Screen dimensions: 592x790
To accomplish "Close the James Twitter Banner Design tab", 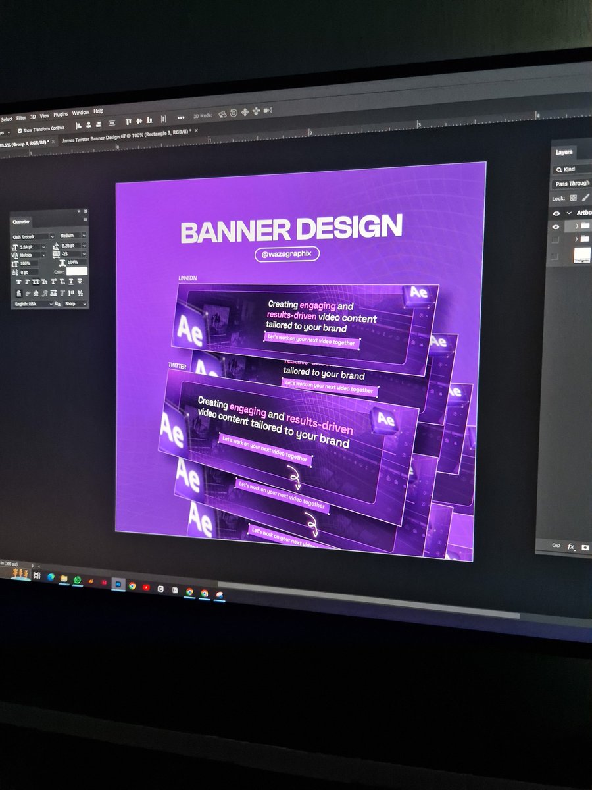I will (x=196, y=130).
